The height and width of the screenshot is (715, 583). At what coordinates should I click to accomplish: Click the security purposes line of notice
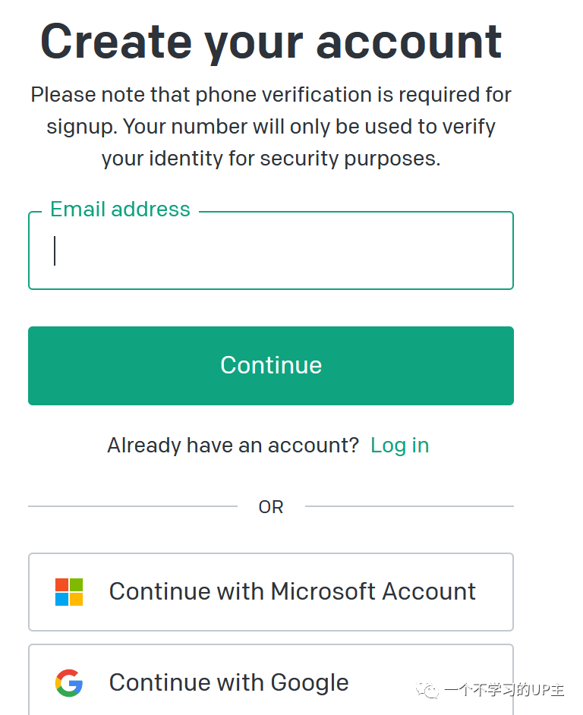tap(271, 159)
